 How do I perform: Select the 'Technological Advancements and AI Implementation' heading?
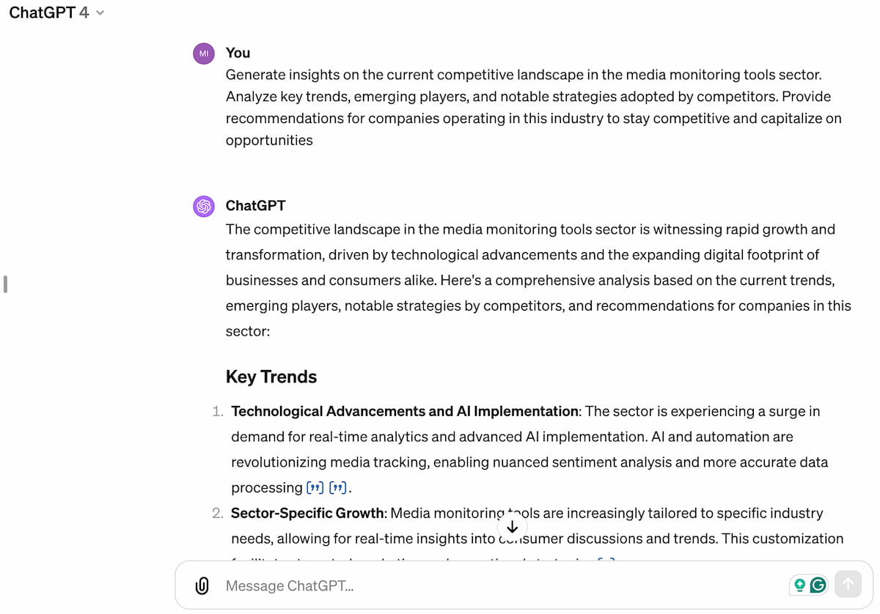click(404, 411)
